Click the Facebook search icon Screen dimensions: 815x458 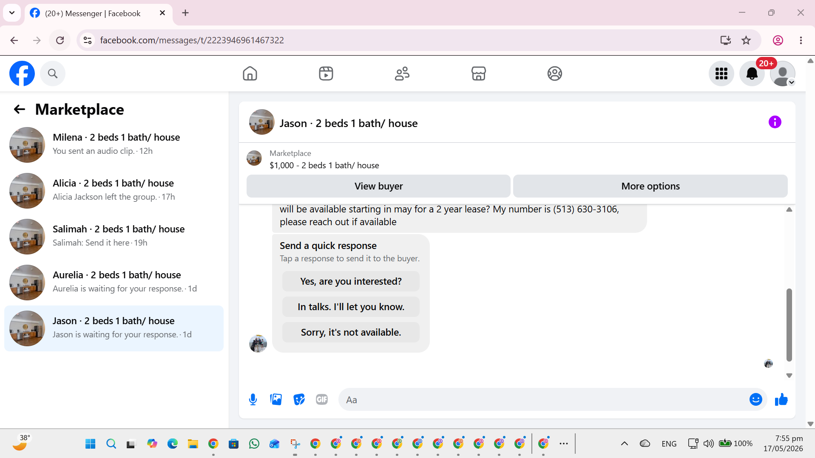pyautogui.click(x=53, y=74)
